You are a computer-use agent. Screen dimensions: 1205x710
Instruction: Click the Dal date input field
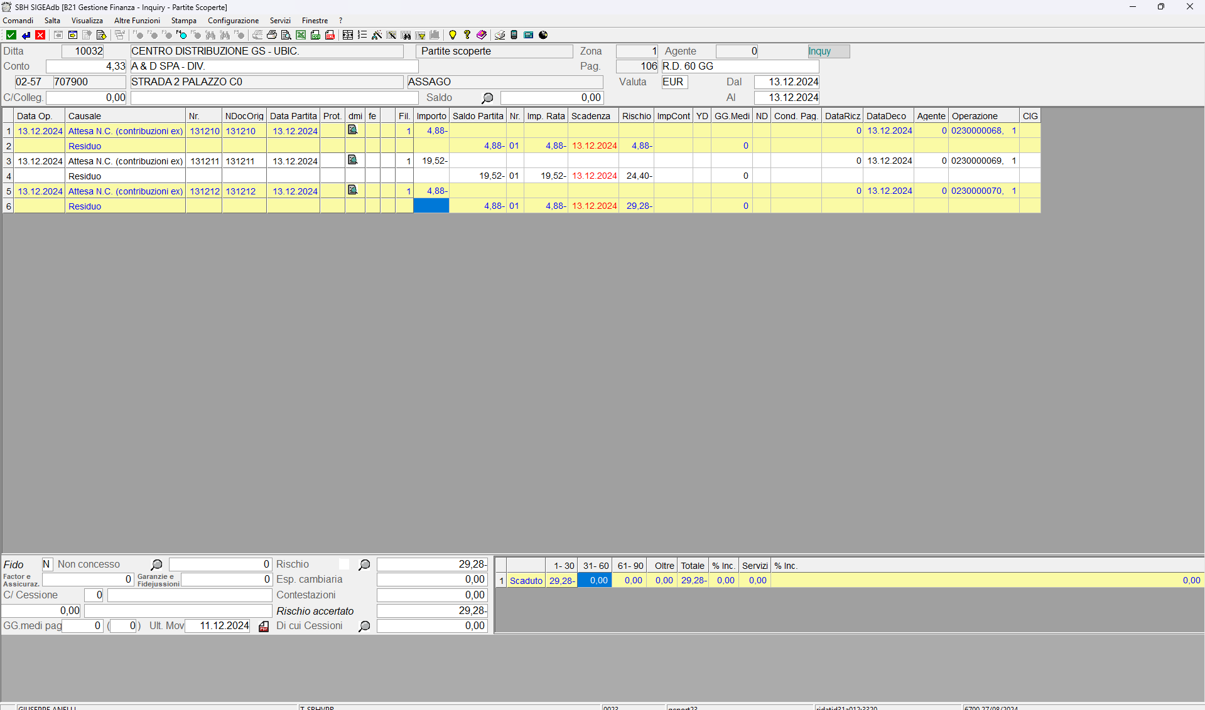click(x=786, y=82)
